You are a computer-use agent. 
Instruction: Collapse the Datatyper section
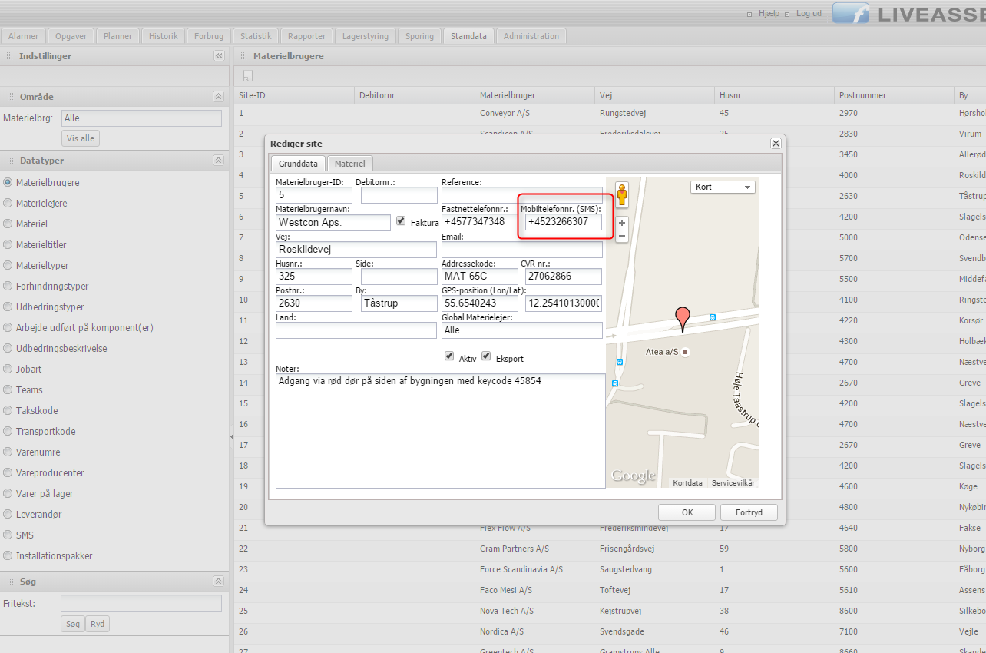tap(218, 161)
